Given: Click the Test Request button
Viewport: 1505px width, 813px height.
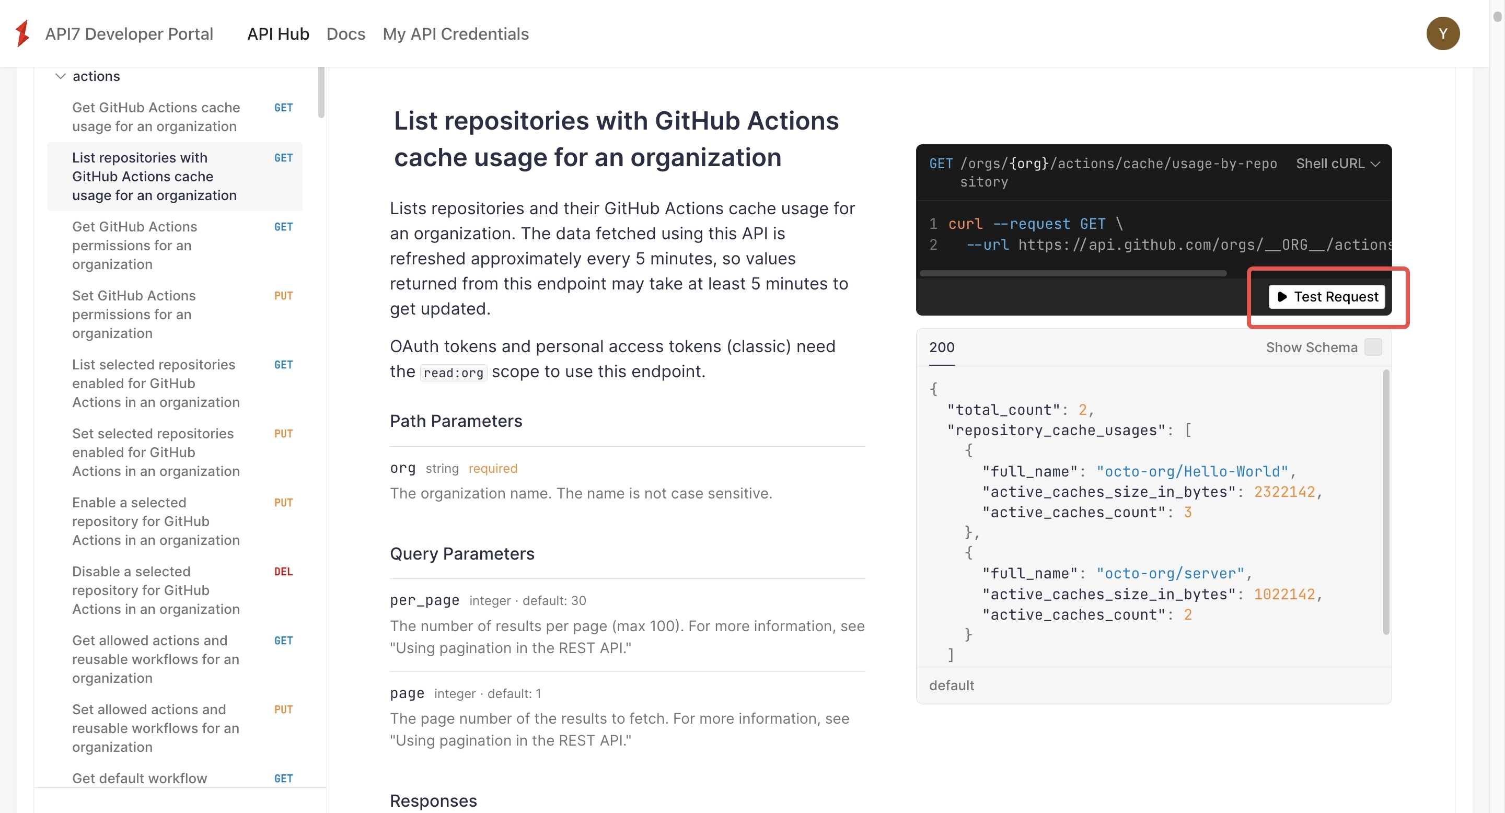Looking at the screenshot, I should [1326, 294].
